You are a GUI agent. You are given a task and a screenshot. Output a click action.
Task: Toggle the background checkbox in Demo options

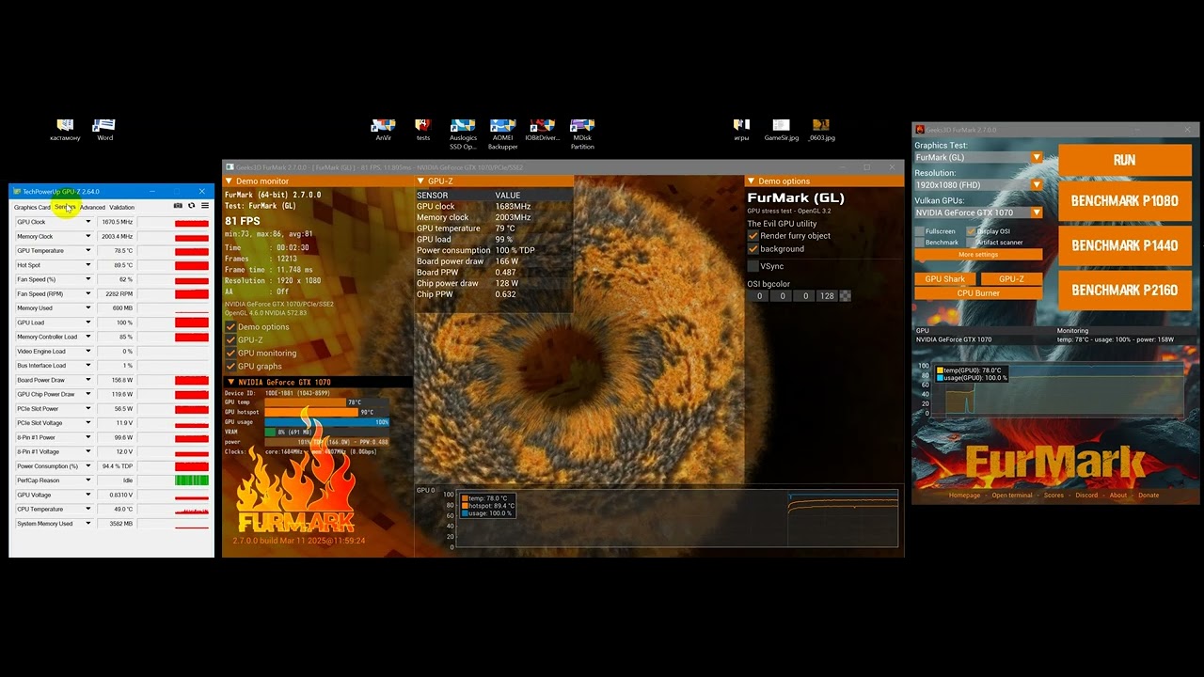point(752,249)
